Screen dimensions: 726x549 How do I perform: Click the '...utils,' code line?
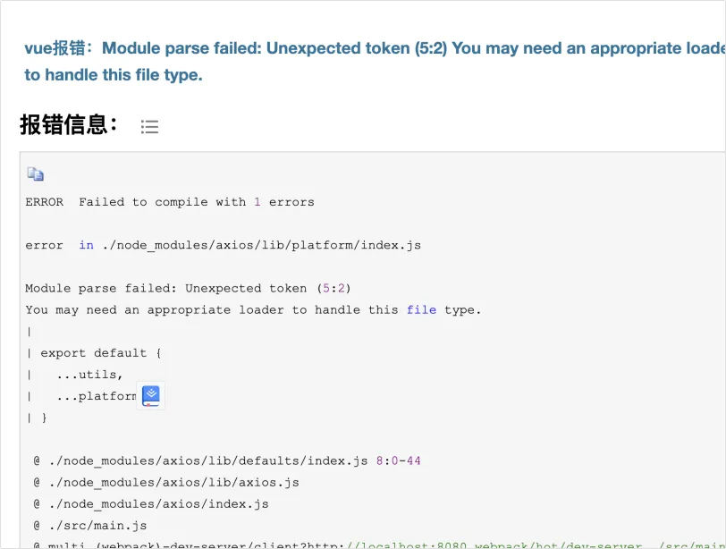(89, 374)
